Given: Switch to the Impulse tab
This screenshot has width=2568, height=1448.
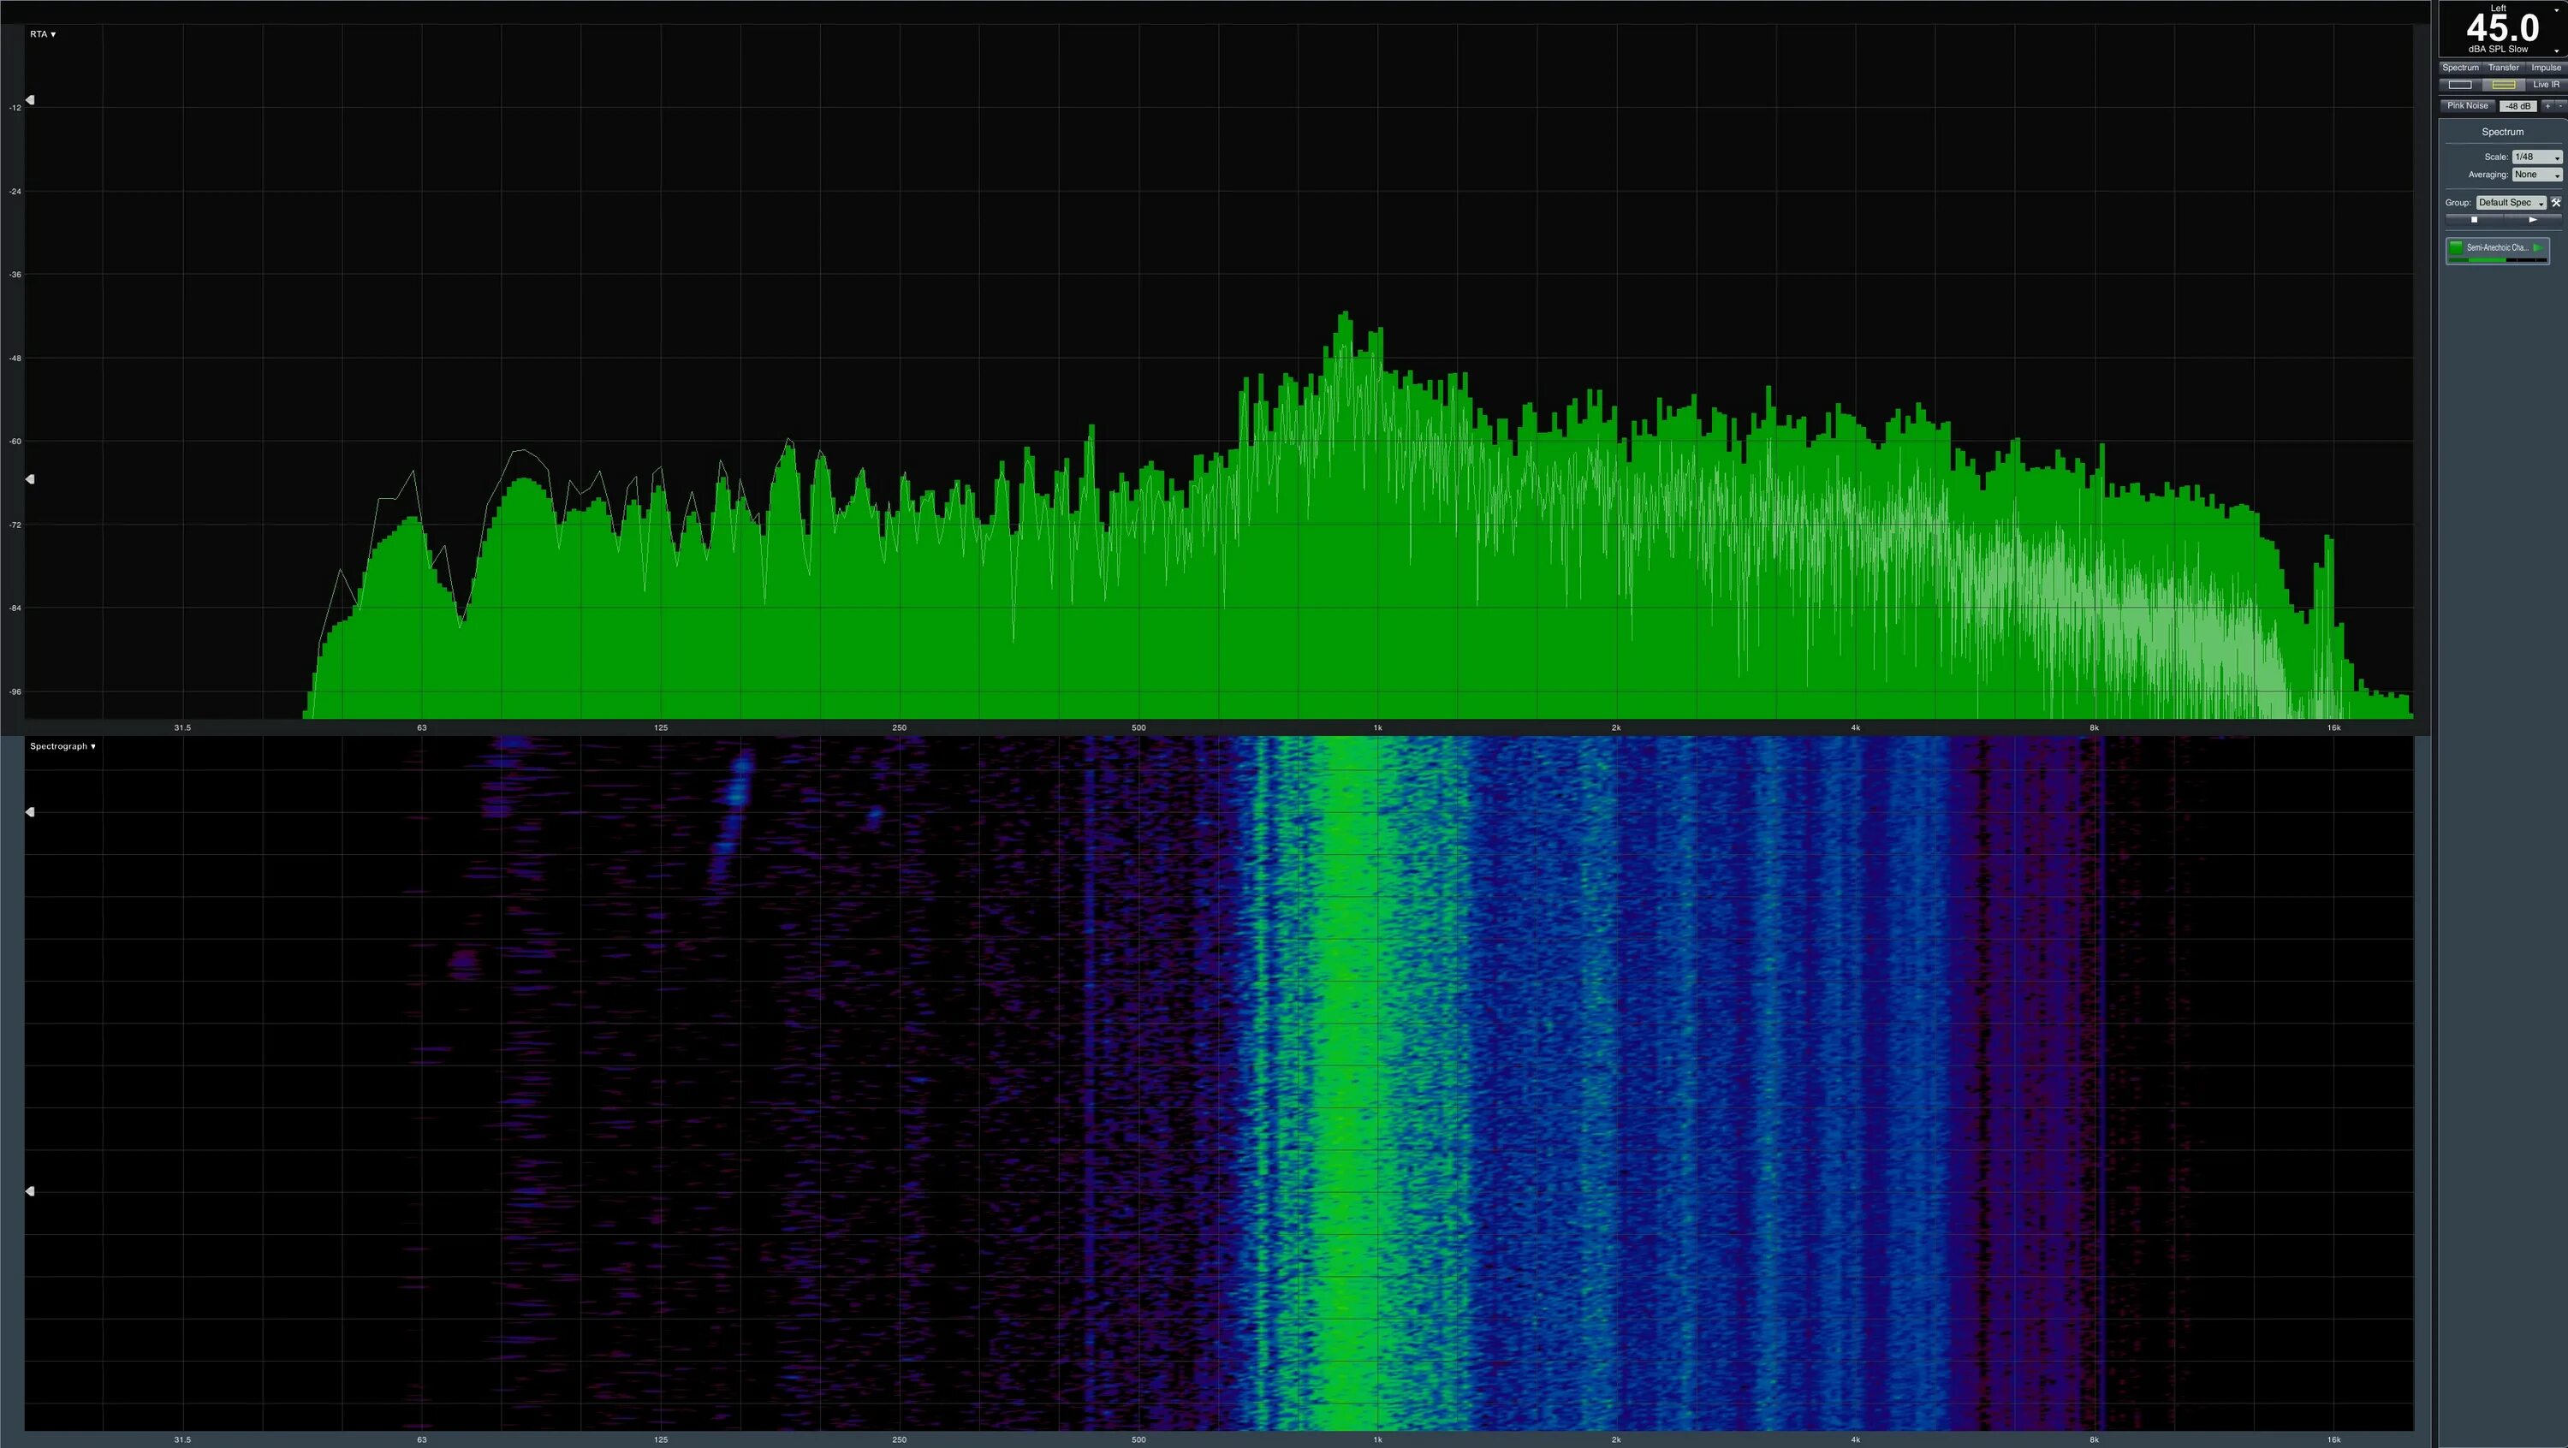Looking at the screenshot, I should (x=2545, y=68).
